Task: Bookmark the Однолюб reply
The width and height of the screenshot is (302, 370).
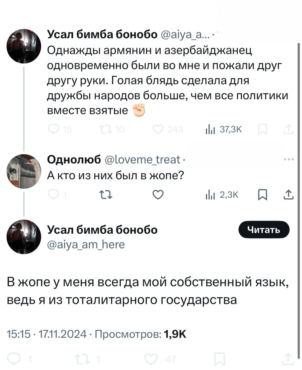Action: click(262, 195)
